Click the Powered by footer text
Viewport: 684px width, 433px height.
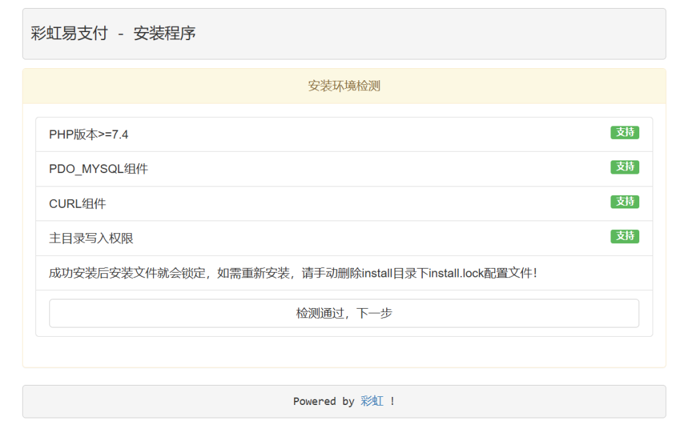point(323,402)
